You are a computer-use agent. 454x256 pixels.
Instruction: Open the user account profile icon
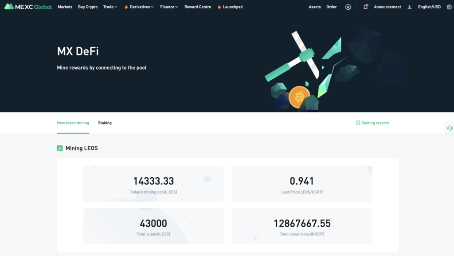tap(348, 7)
